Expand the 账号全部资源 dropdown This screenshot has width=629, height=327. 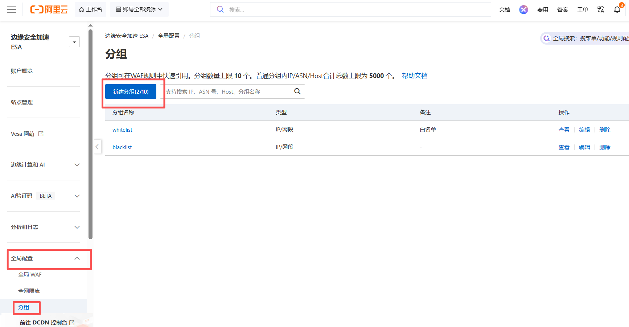pyautogui.click(x=139, y=9)
